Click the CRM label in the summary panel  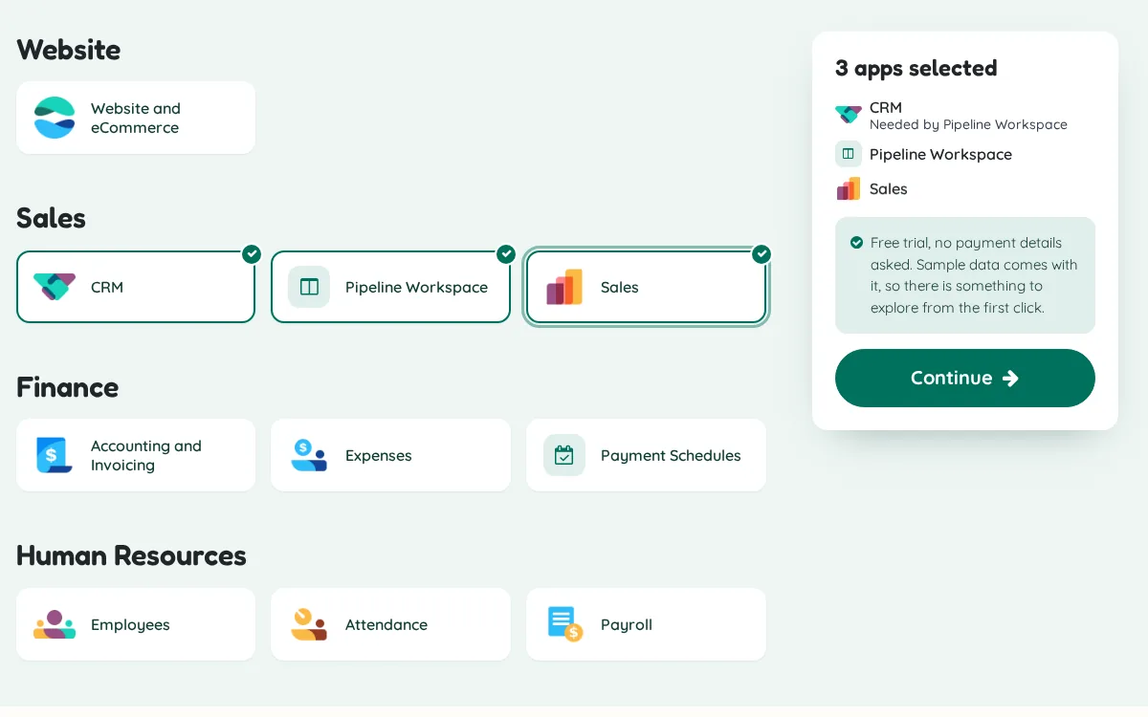click(x=886, y=107)
